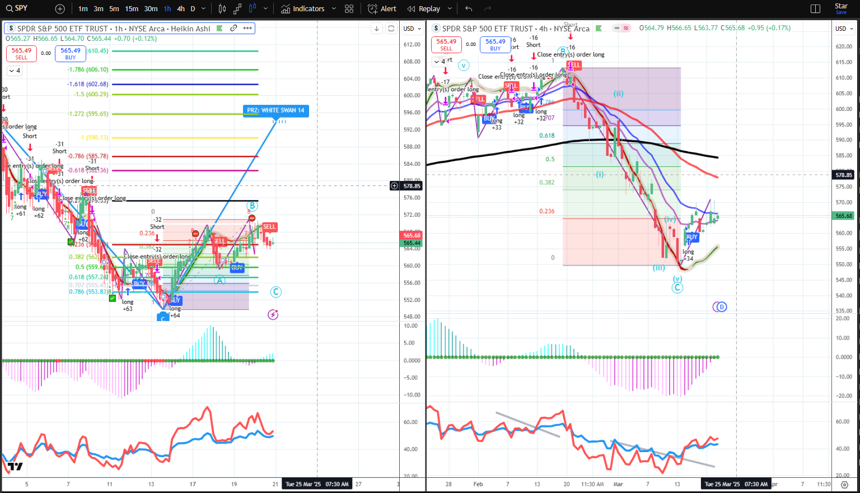Click the TradingView logo on the 1h chart
The width and height of the screenshot is (860, 493).
click(x=15, y=466)
